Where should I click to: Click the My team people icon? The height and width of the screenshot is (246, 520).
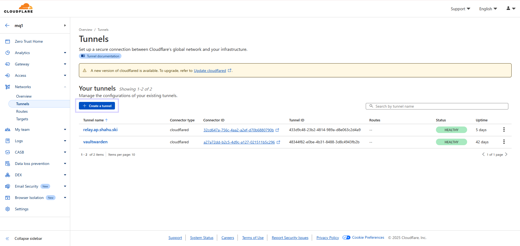click(x=8, y=129)
